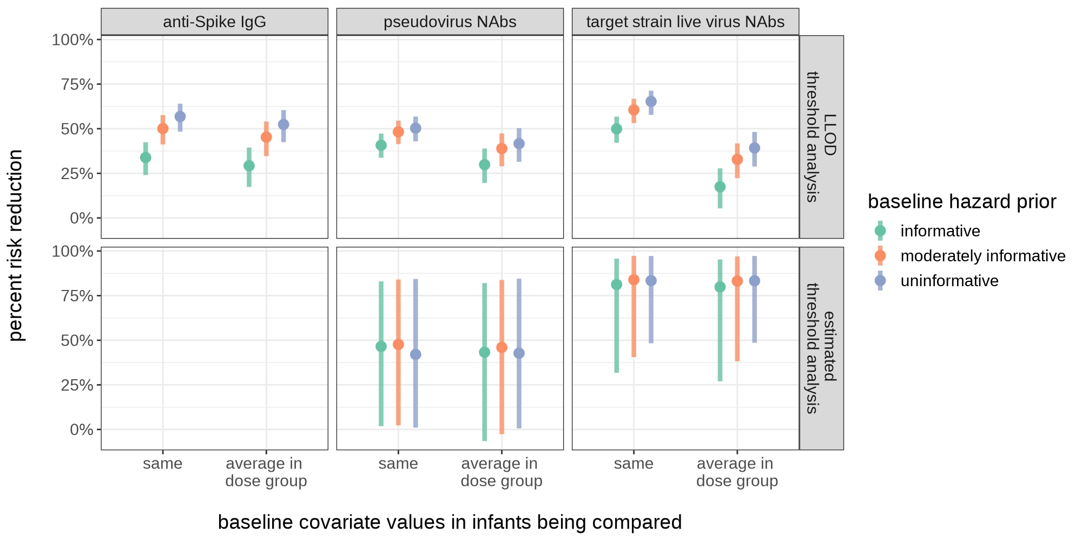This screenshot has height=541, width=1082.
Task: Click 'average in dose group' label under pseudovirus NAbs
Action: (x=501, y=472)
